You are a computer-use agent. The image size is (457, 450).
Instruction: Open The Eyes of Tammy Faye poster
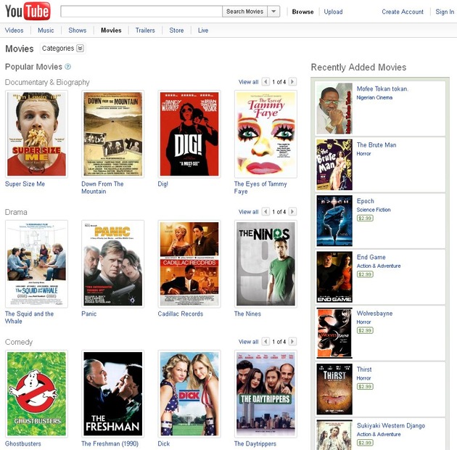tap(265, 134)
